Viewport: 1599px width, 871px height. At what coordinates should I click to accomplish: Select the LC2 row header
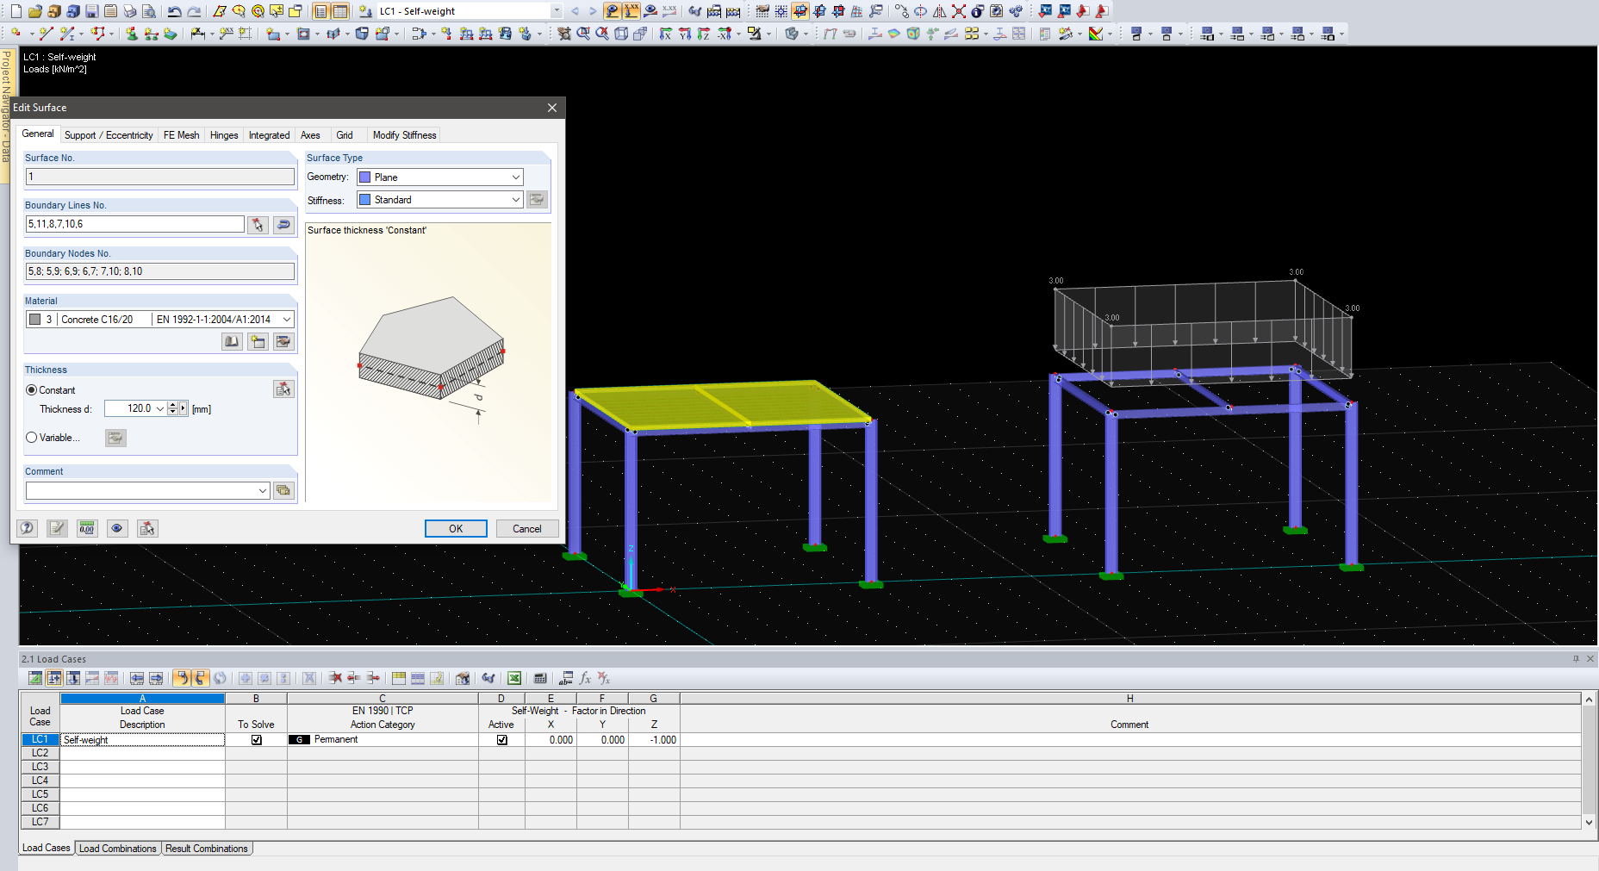coord(40,753)
